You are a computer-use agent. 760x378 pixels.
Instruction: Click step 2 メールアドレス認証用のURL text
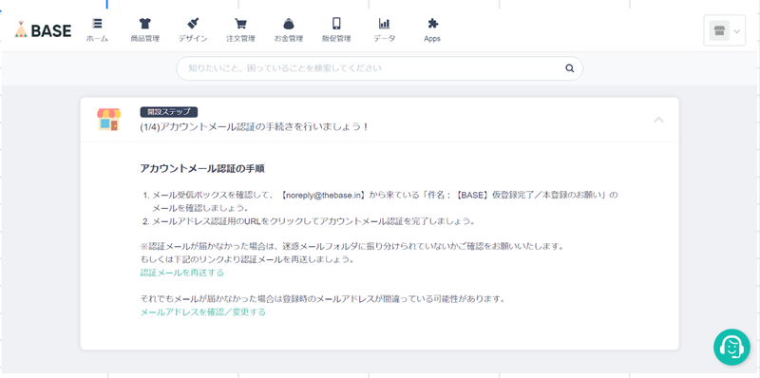coord(313,221)
